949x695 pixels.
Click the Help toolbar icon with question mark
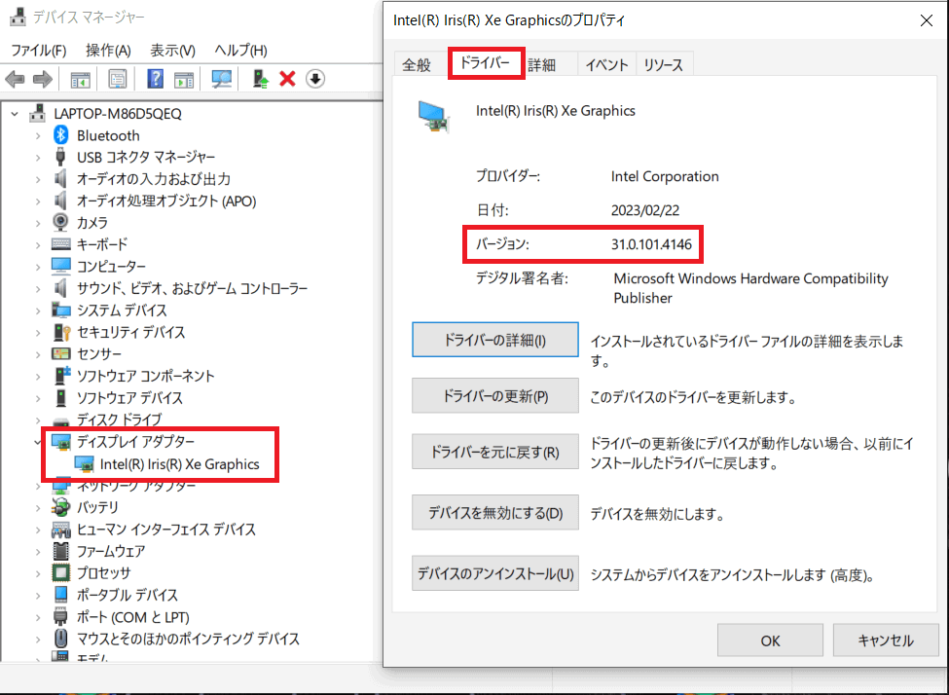click(x=155, y=79)
